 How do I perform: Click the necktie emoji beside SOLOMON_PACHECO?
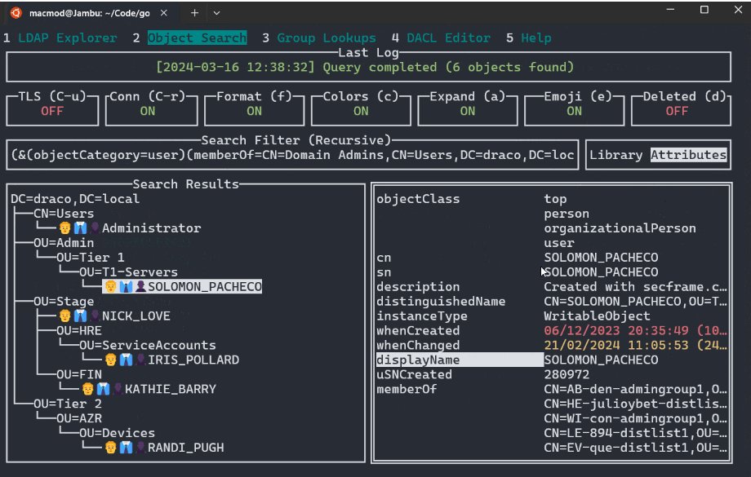pyautogui.click(x=126, y=286)
